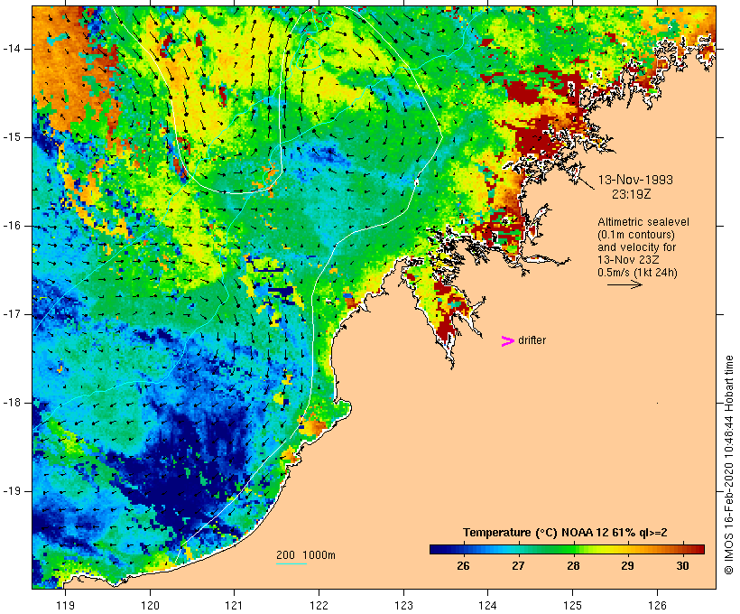Image resolution: width=740 pixels, height=614 pixels.
Task: Click the latitude -16 axis label
Action: click(12, 226)
